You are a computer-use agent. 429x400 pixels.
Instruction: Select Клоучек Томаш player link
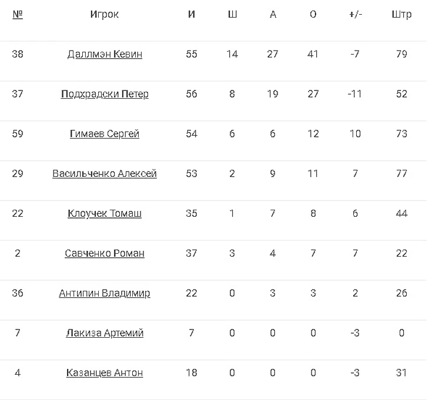(105, 214)
